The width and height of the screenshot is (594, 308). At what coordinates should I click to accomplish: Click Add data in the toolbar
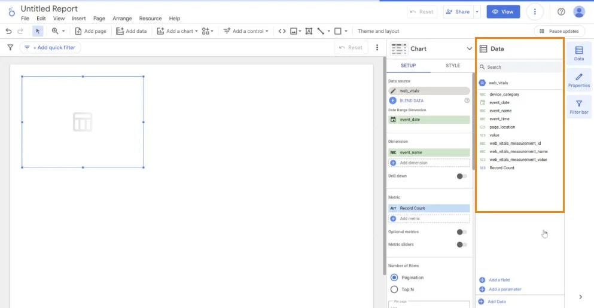pyautogui.click(x=132, y=31)
